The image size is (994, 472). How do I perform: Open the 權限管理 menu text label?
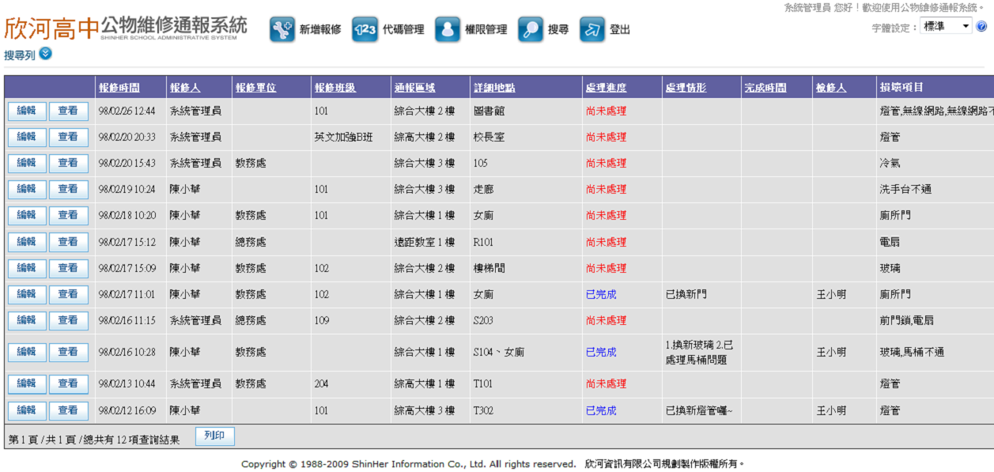486,30
